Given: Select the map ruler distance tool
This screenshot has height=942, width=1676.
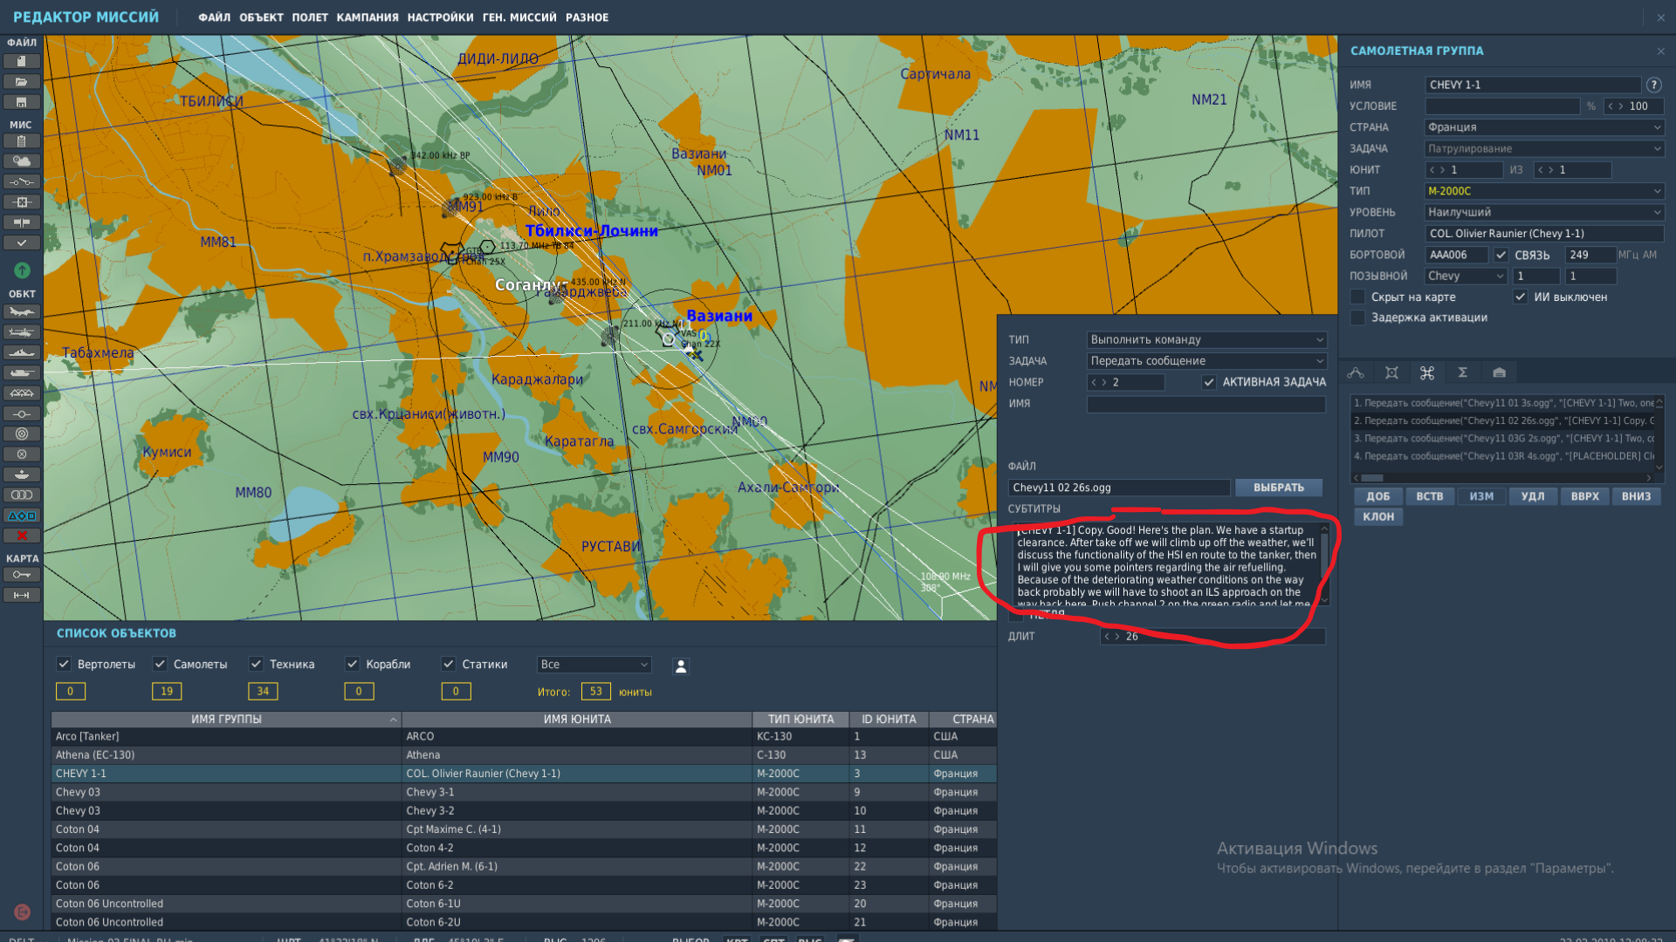Looking at the screenshot, I should coord(22,595).
